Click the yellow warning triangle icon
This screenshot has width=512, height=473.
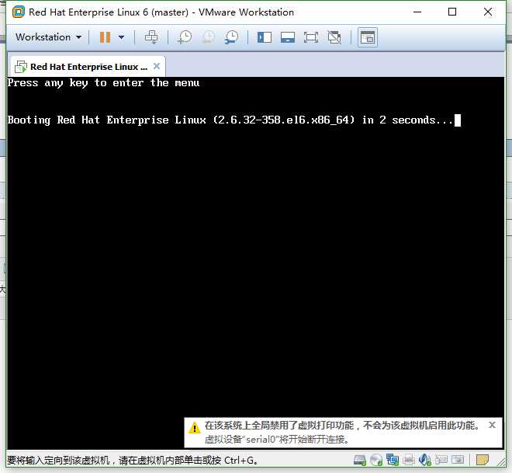click(x=195, y=427)
